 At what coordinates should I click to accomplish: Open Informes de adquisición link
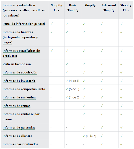(20, 72)
